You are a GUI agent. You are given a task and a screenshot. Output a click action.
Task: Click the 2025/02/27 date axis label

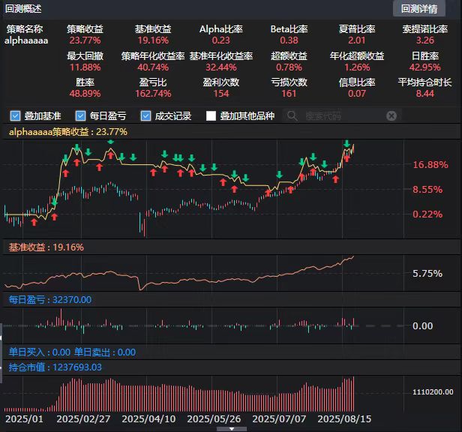click(83, 419)
